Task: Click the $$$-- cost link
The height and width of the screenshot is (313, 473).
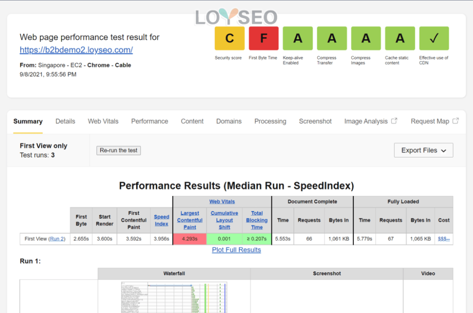Action: pos(444,239)
